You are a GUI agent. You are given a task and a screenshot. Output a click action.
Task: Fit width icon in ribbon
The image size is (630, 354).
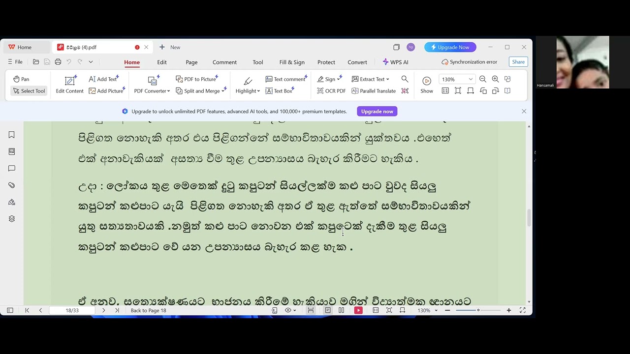[x=471, y=91]
